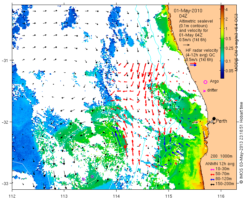Image resolution: width=245 pixels, height=199 pixels.
Task: Click the 10-30m depth label
Action: pos(222,169)
